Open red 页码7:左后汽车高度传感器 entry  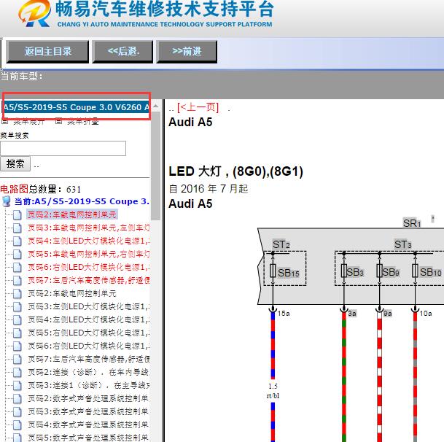(x=89, y=280)
